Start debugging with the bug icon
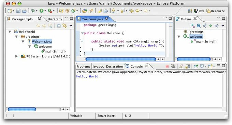 (33, 11)
